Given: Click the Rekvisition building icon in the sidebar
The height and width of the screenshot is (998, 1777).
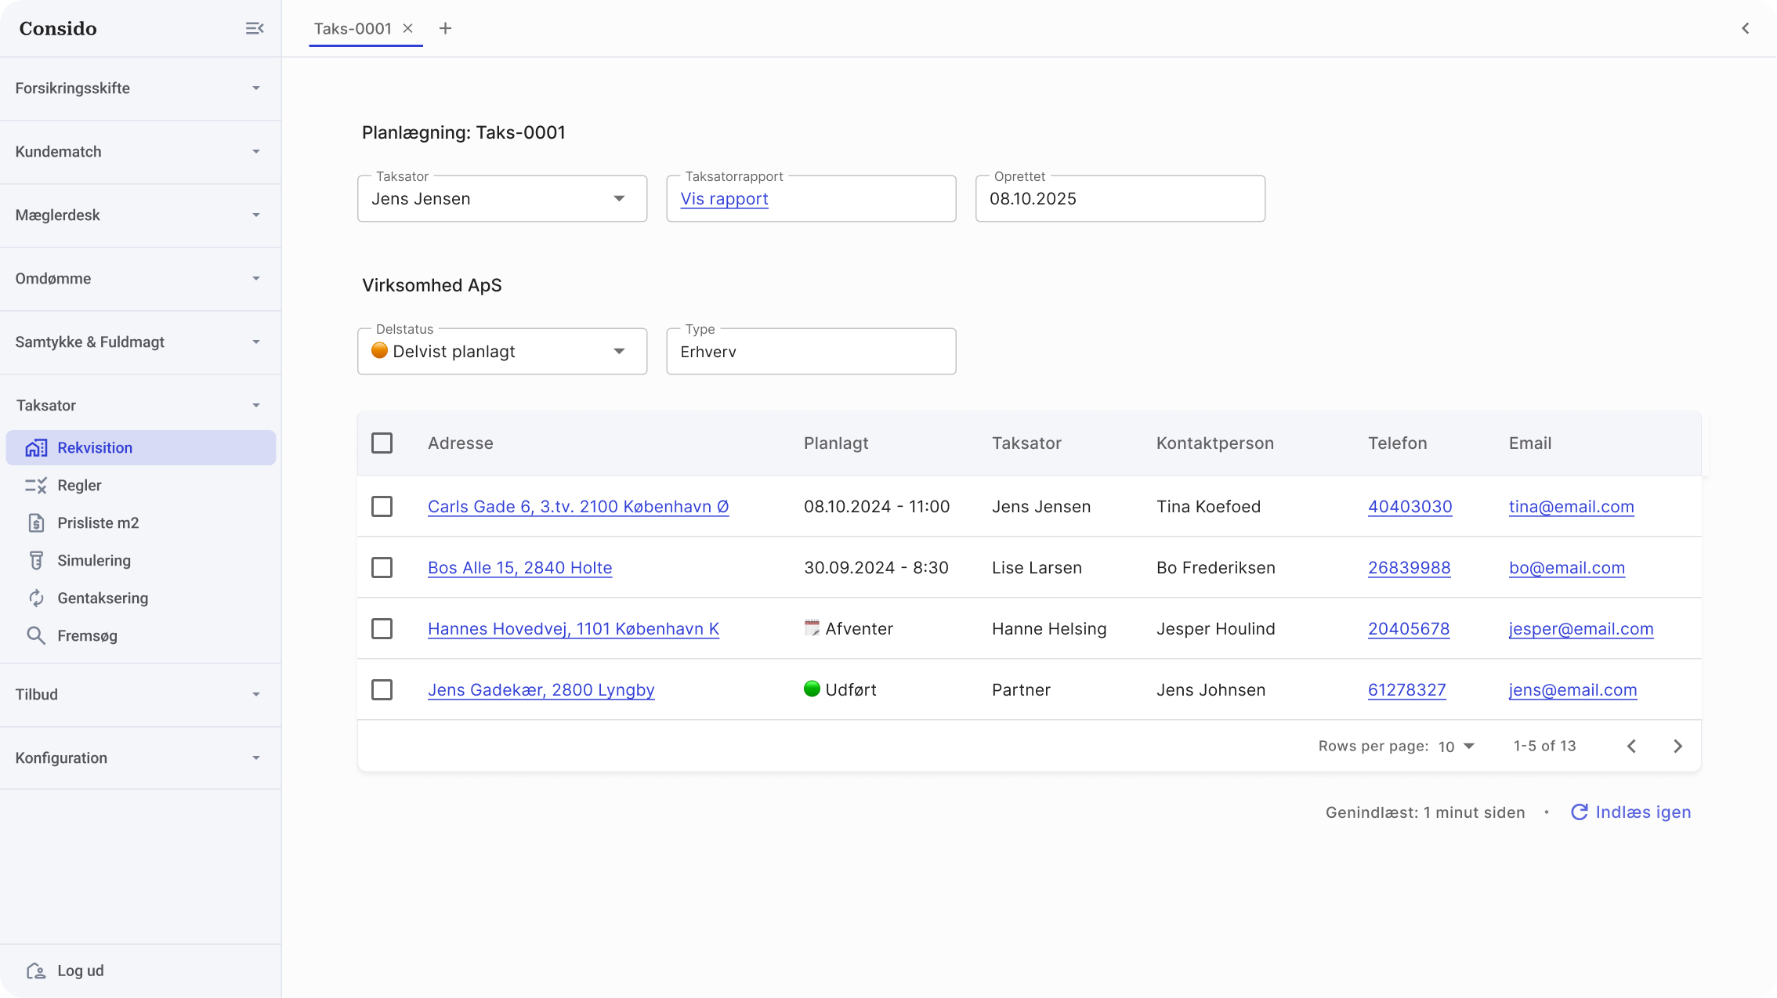Looking at the screenshot, I should coord(36,448).
